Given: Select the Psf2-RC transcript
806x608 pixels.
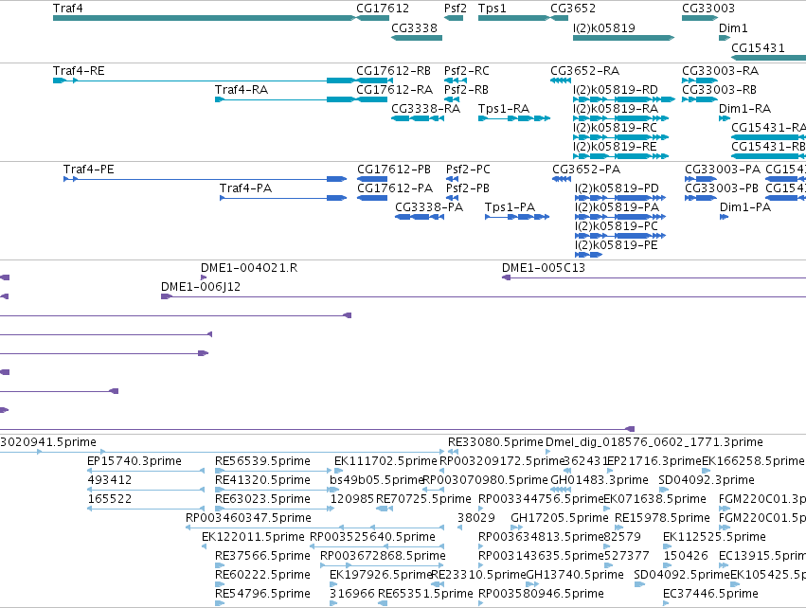Looking at the screenshot, I should (x=456, y=80).
